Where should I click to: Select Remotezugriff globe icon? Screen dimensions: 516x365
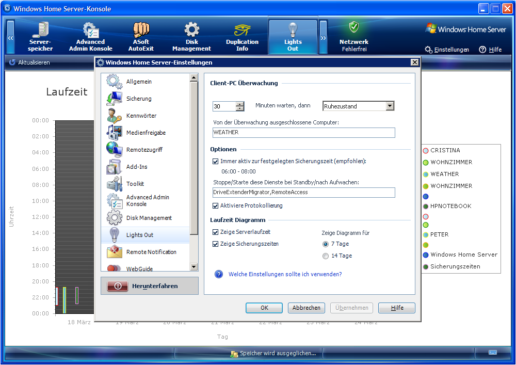[x=114, y=149]
